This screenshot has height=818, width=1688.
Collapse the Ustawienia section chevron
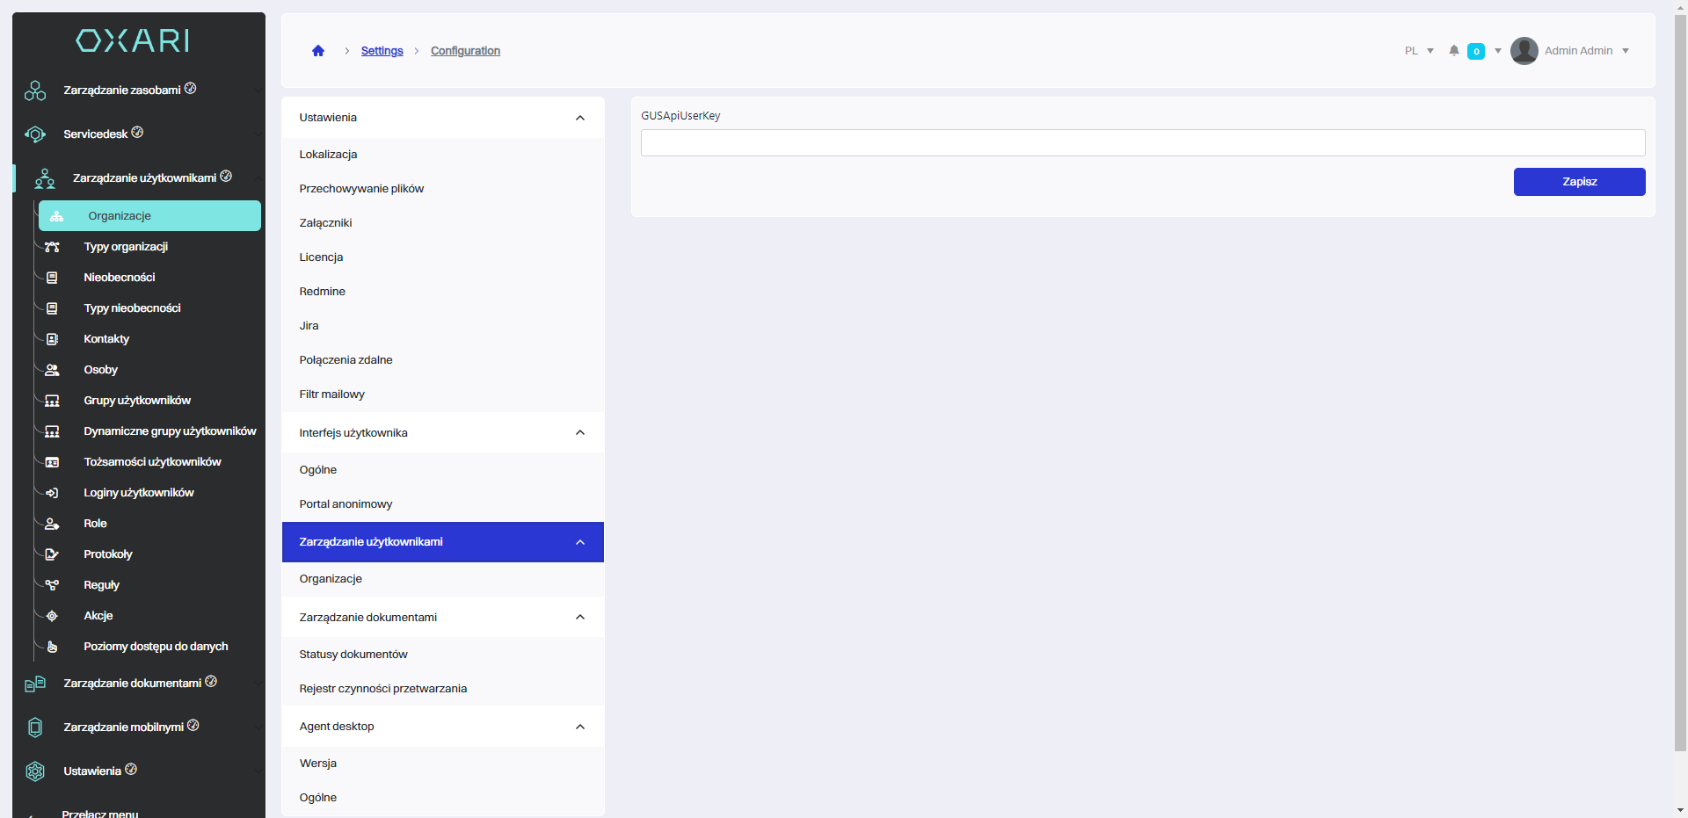(x=580, y=118)
